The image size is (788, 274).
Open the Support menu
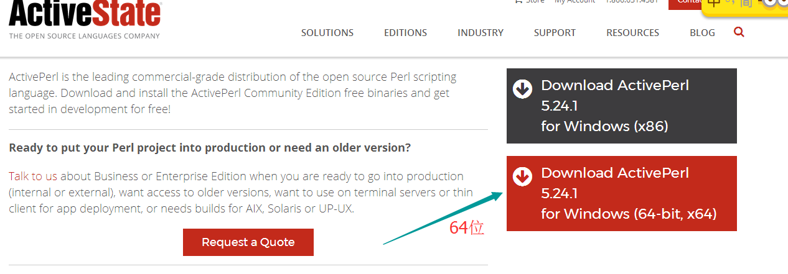pyautogui.click(x=555, y=33)
